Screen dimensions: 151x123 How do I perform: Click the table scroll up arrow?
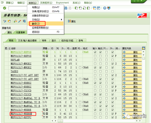pos(143,52)
